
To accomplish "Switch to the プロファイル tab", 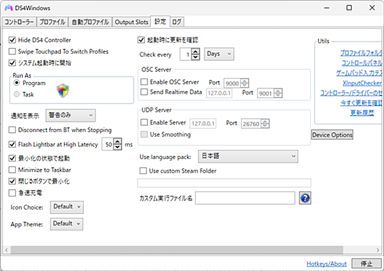I will tap(52, 22).
